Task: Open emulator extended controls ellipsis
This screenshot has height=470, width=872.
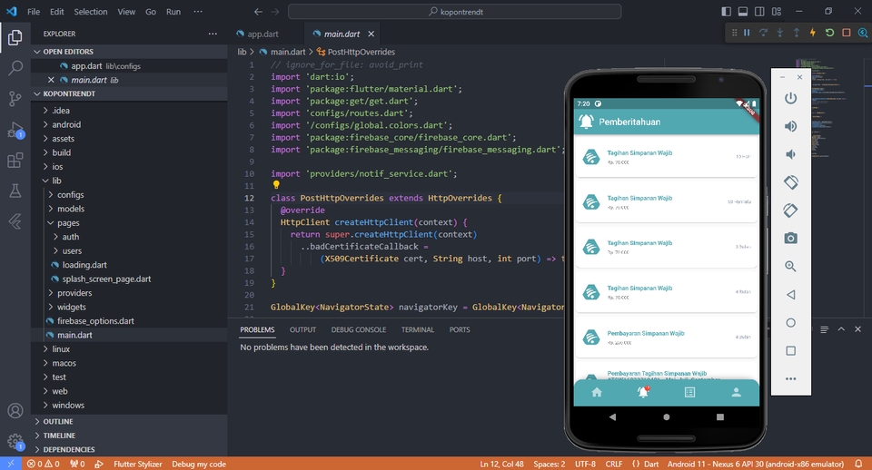Action: click(790, 379)
